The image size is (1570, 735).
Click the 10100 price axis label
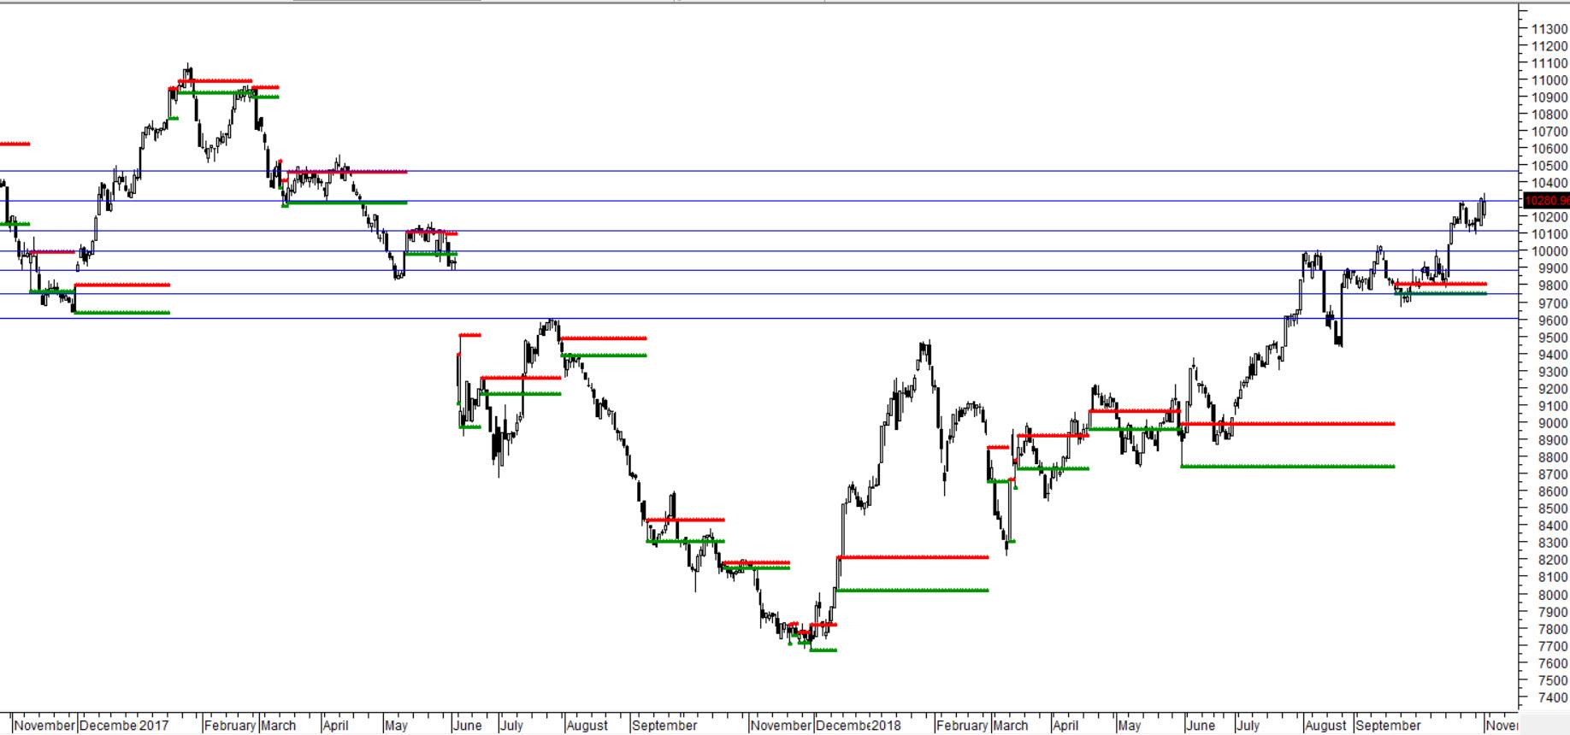click(x=1550, y=234)
